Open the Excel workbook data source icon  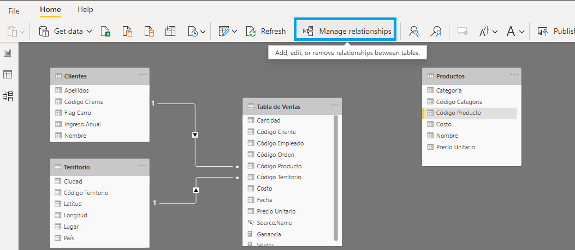[106, 32]
